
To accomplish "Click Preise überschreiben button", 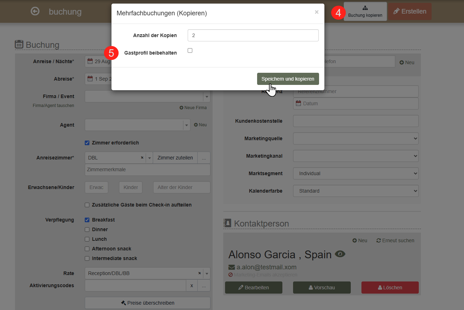I will 147,303.
